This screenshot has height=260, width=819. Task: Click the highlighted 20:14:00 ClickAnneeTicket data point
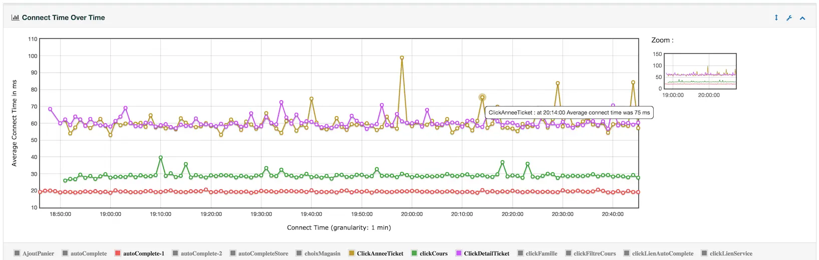point(482,97)
